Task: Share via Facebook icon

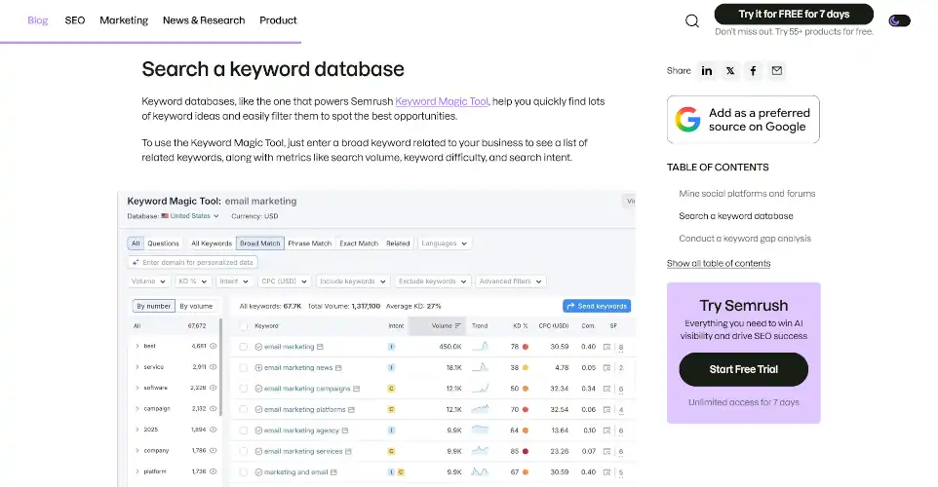Action: click(753, 71)
